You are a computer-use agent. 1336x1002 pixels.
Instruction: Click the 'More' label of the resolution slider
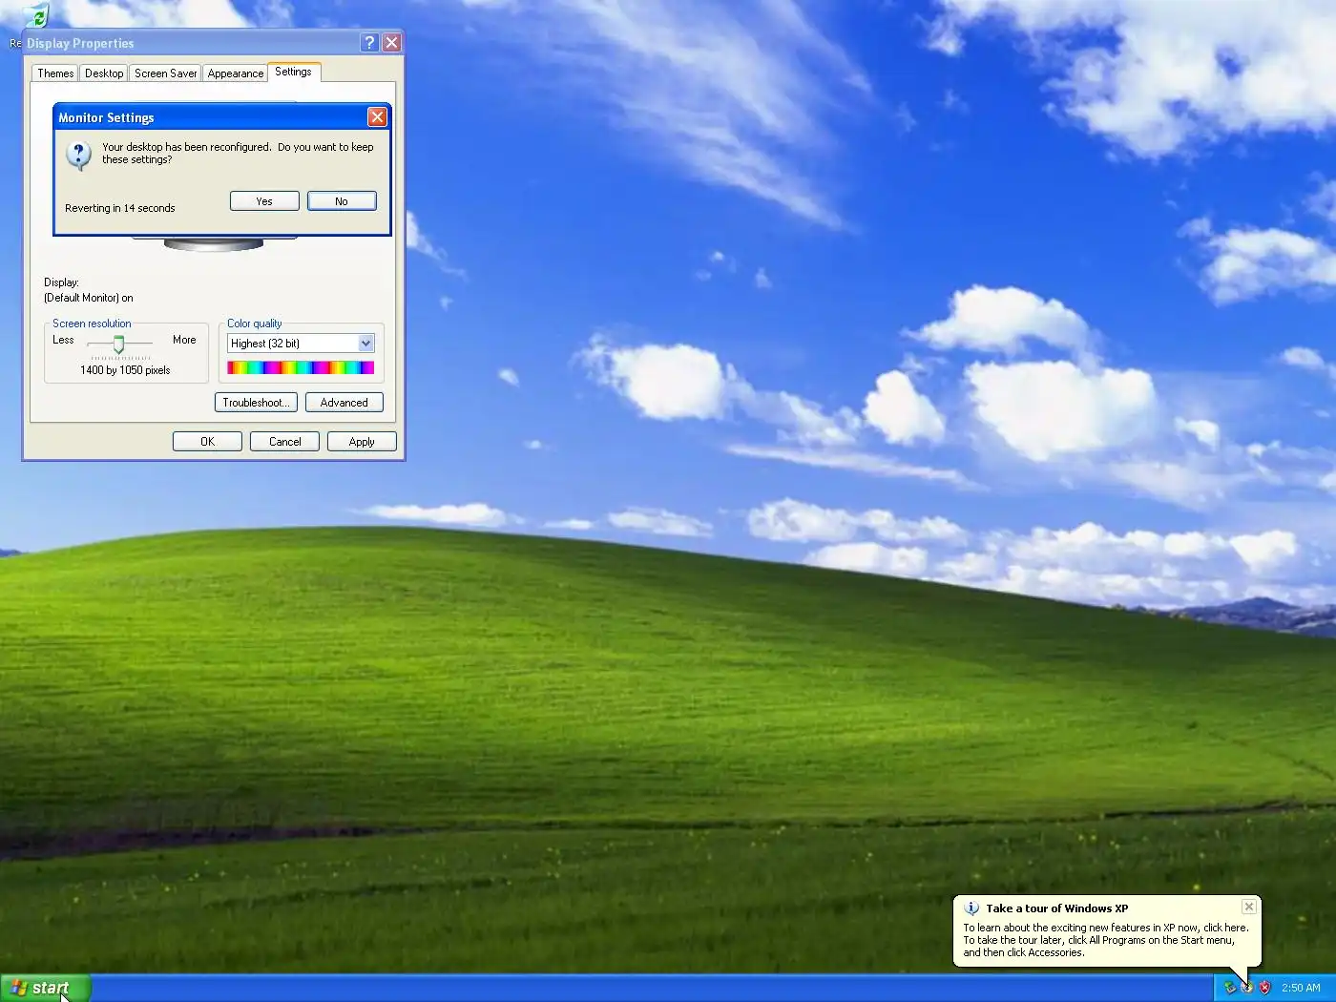[184, 340]
